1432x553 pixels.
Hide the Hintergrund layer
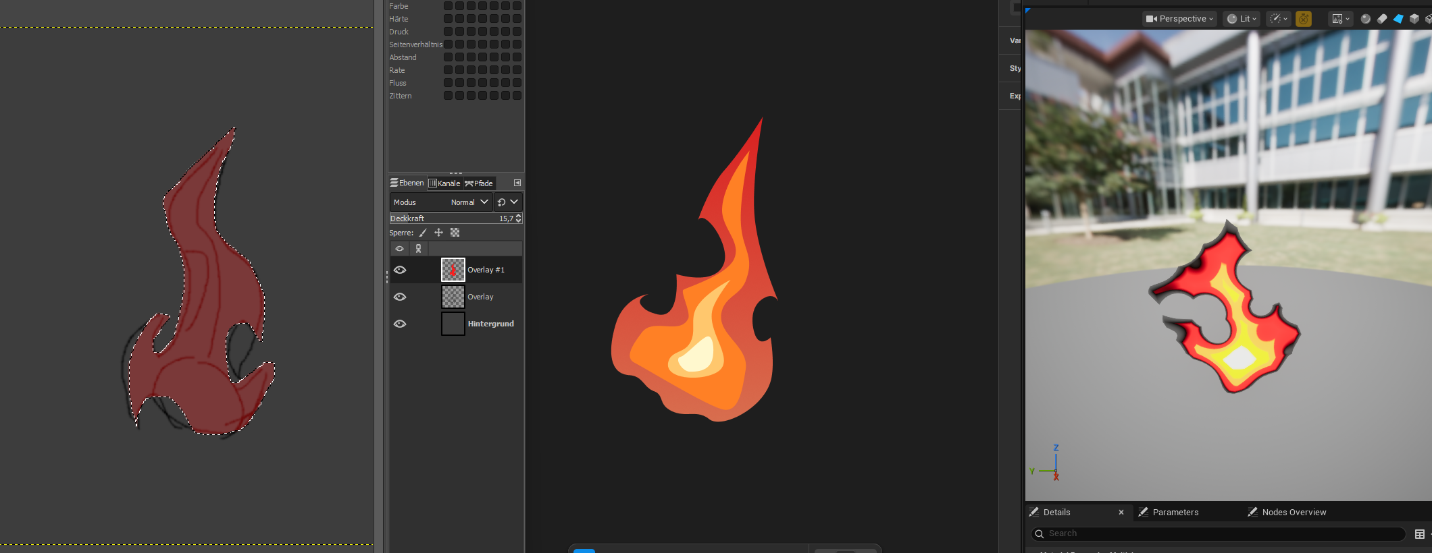(400, 324)
